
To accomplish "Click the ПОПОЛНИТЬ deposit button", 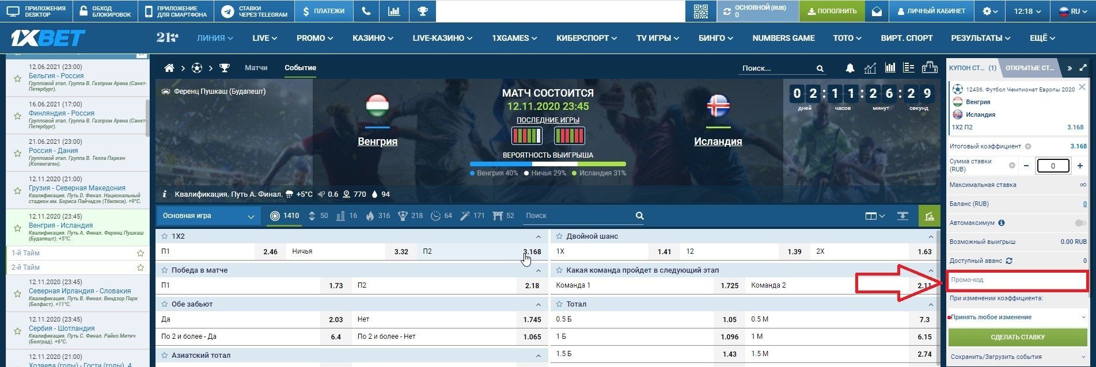I will pos(832,11).
